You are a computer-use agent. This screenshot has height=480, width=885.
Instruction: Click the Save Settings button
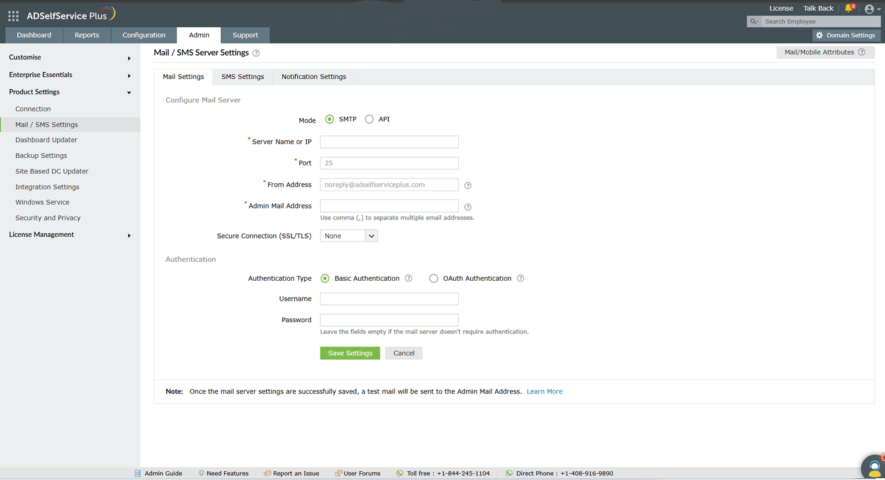349,353
